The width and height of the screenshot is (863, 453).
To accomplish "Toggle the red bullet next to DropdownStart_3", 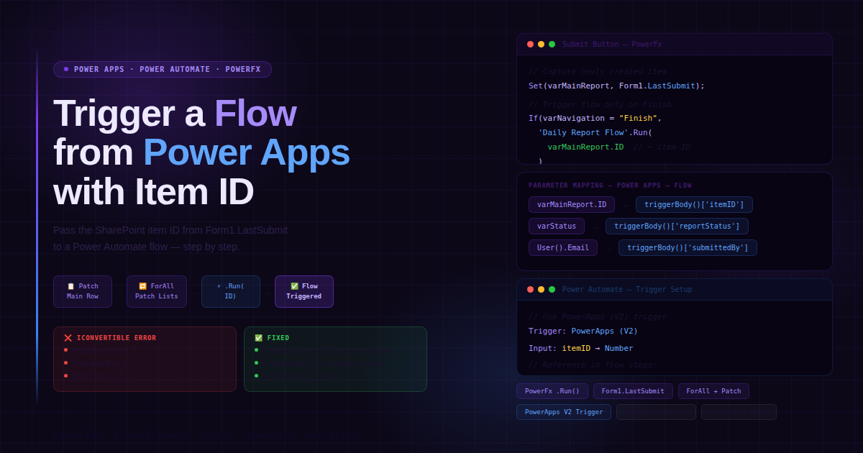I will [66, 351].
